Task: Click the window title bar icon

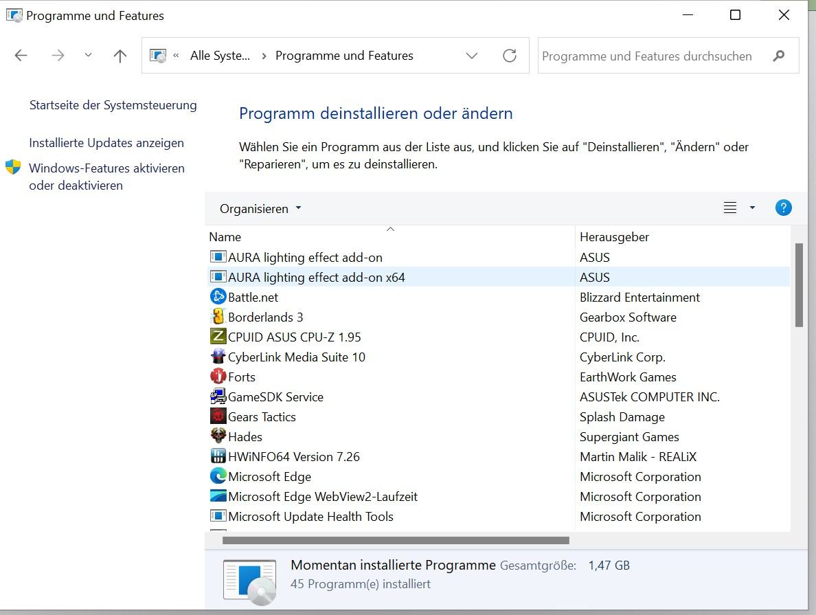Action: point(14,15)
